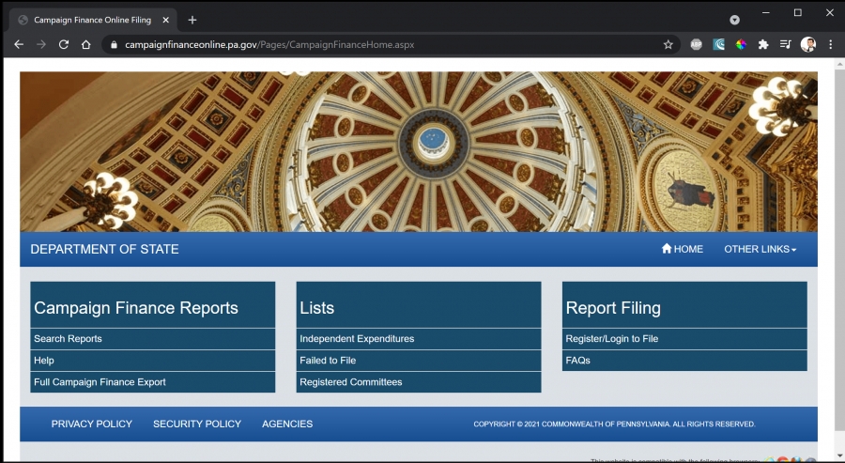845x463 pixels.
Task: Click the Report Filing heading
Action: [x=613, y=308]
